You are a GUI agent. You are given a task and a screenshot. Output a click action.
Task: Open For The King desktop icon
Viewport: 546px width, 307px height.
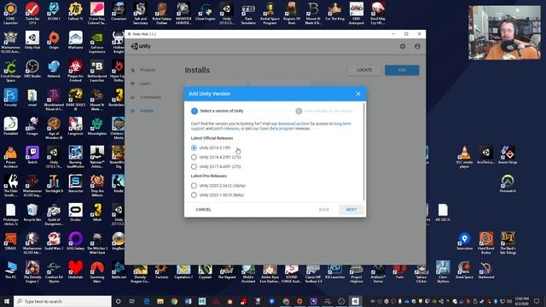click(x=334, y=12)
